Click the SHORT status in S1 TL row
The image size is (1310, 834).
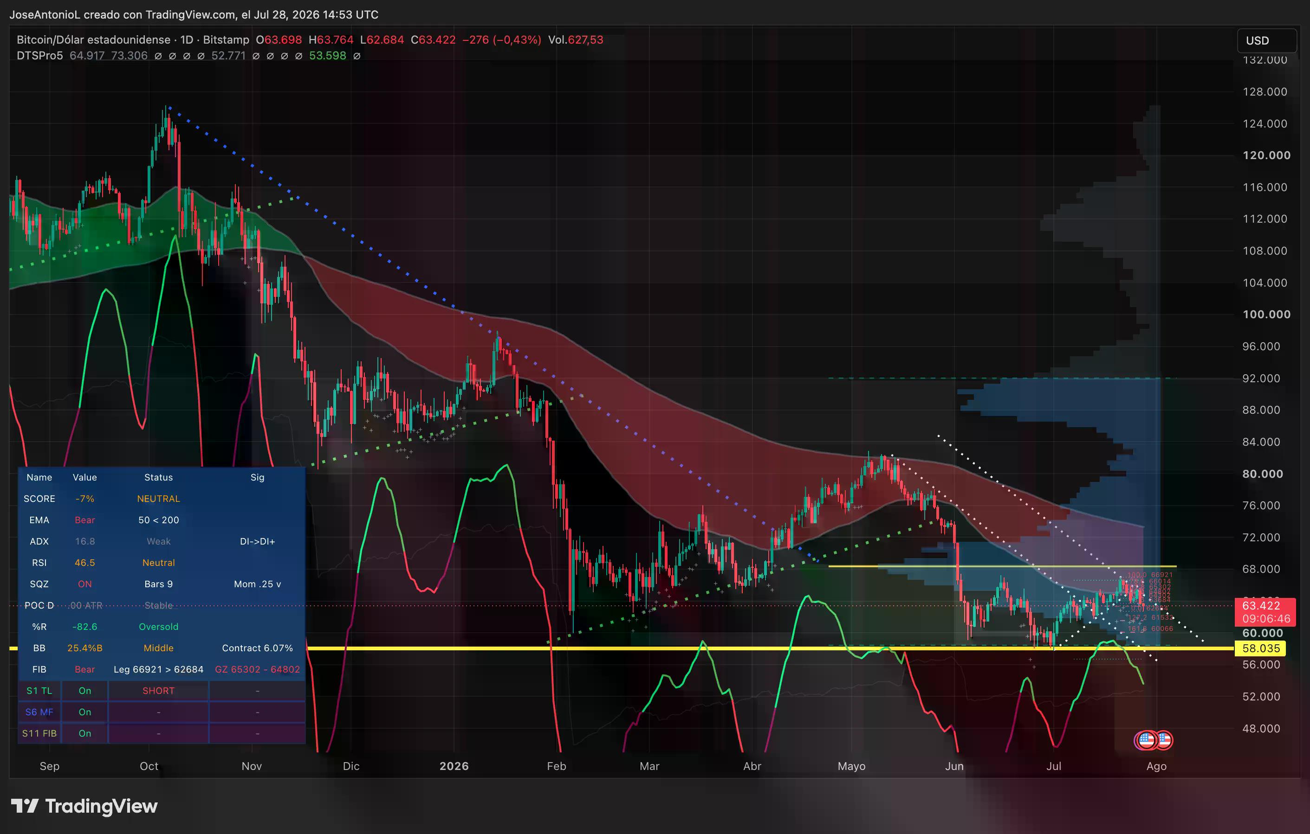[x=158, y=691]
